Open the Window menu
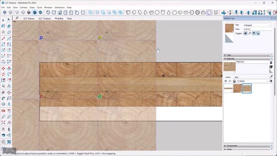This screenshot has width=277, height=156. (x=48, y=7)
